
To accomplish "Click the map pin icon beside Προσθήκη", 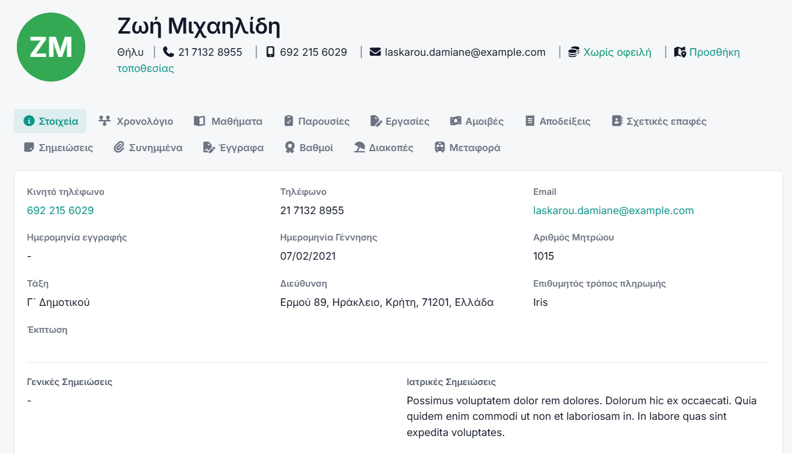I will 680,52.
